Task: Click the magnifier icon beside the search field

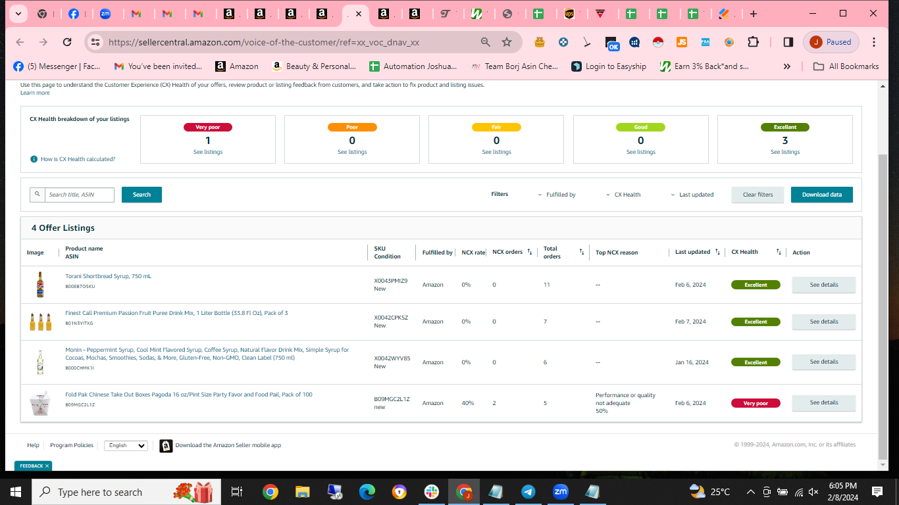Action: (38, 195)
